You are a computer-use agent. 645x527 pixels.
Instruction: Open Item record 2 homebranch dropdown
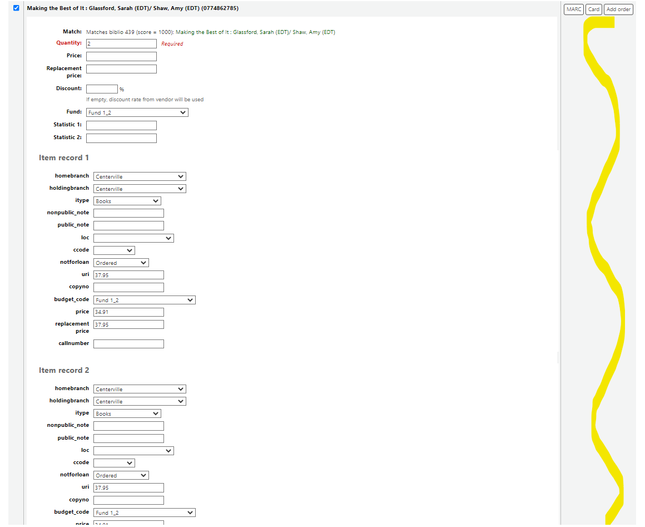(x=140, y=389)
